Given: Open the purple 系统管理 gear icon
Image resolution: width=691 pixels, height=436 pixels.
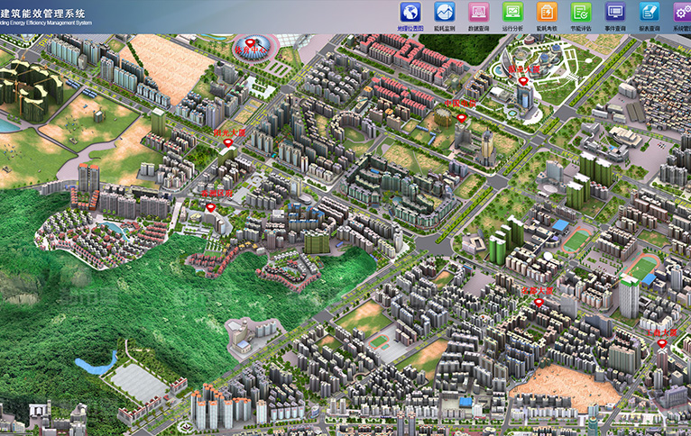Looking at the screenshot, I should (682, 13).
